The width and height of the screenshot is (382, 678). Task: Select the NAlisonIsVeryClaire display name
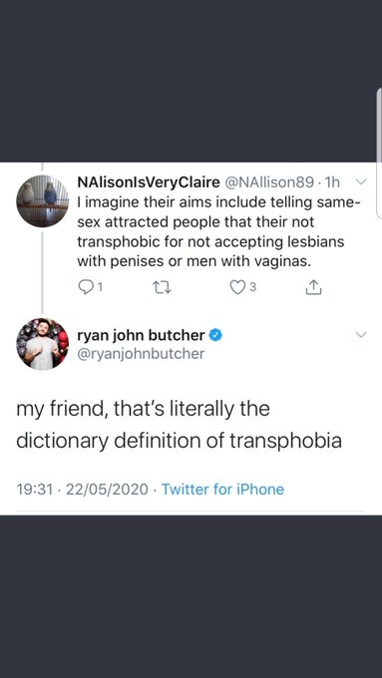point(149,182)
